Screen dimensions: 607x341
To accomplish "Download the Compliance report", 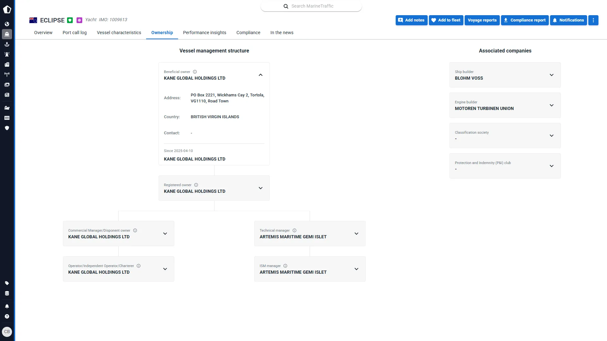I will point(525,20).
